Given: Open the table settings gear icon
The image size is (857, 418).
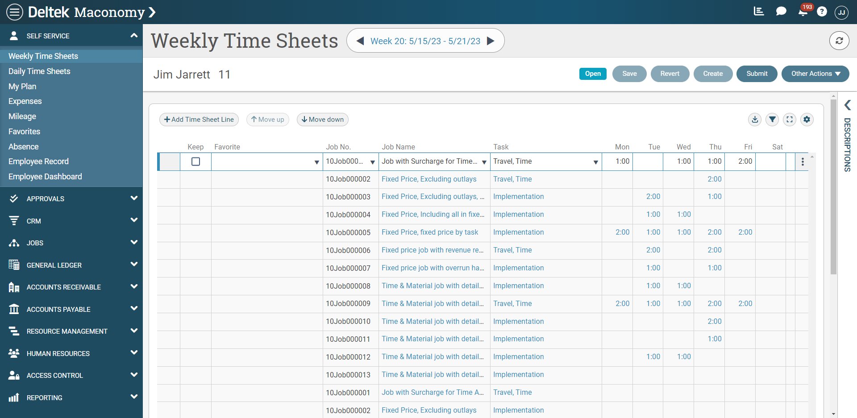Looking at the screenshot, I should pos(807,120).
